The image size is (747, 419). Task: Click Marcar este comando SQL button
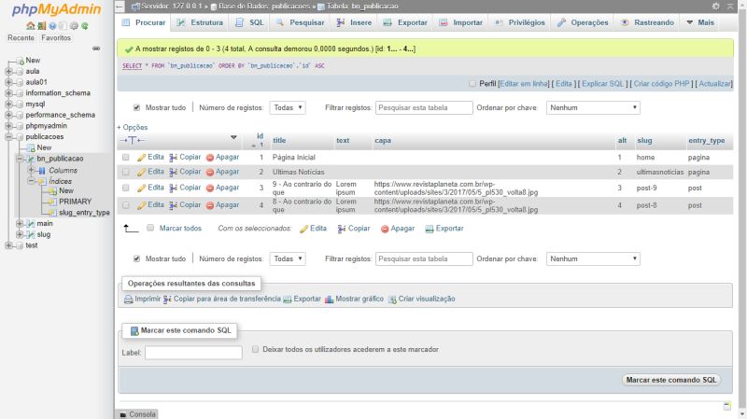(670, 380)
